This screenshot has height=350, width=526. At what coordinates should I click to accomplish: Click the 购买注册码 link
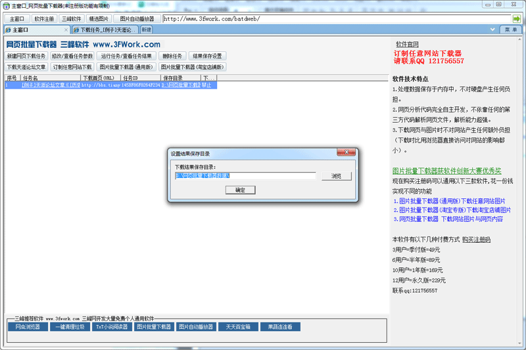476,240
